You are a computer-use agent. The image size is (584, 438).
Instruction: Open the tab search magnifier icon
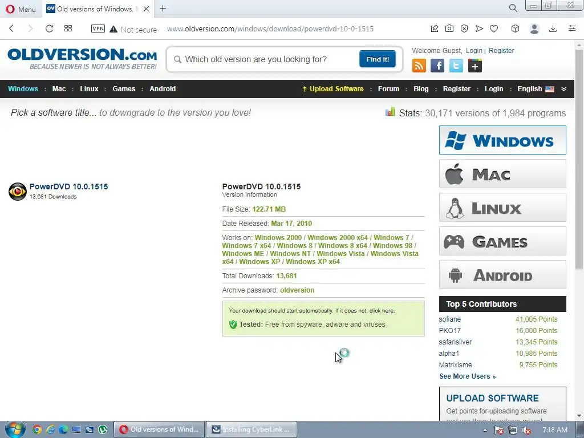(x=513, y=8)
